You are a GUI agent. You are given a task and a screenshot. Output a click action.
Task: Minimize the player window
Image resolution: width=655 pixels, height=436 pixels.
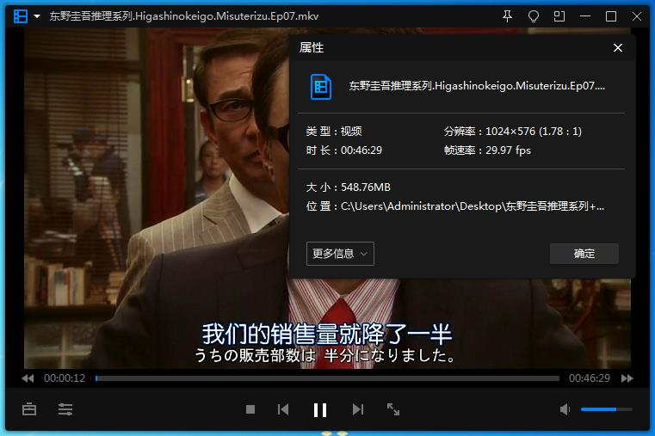(585, 16)
